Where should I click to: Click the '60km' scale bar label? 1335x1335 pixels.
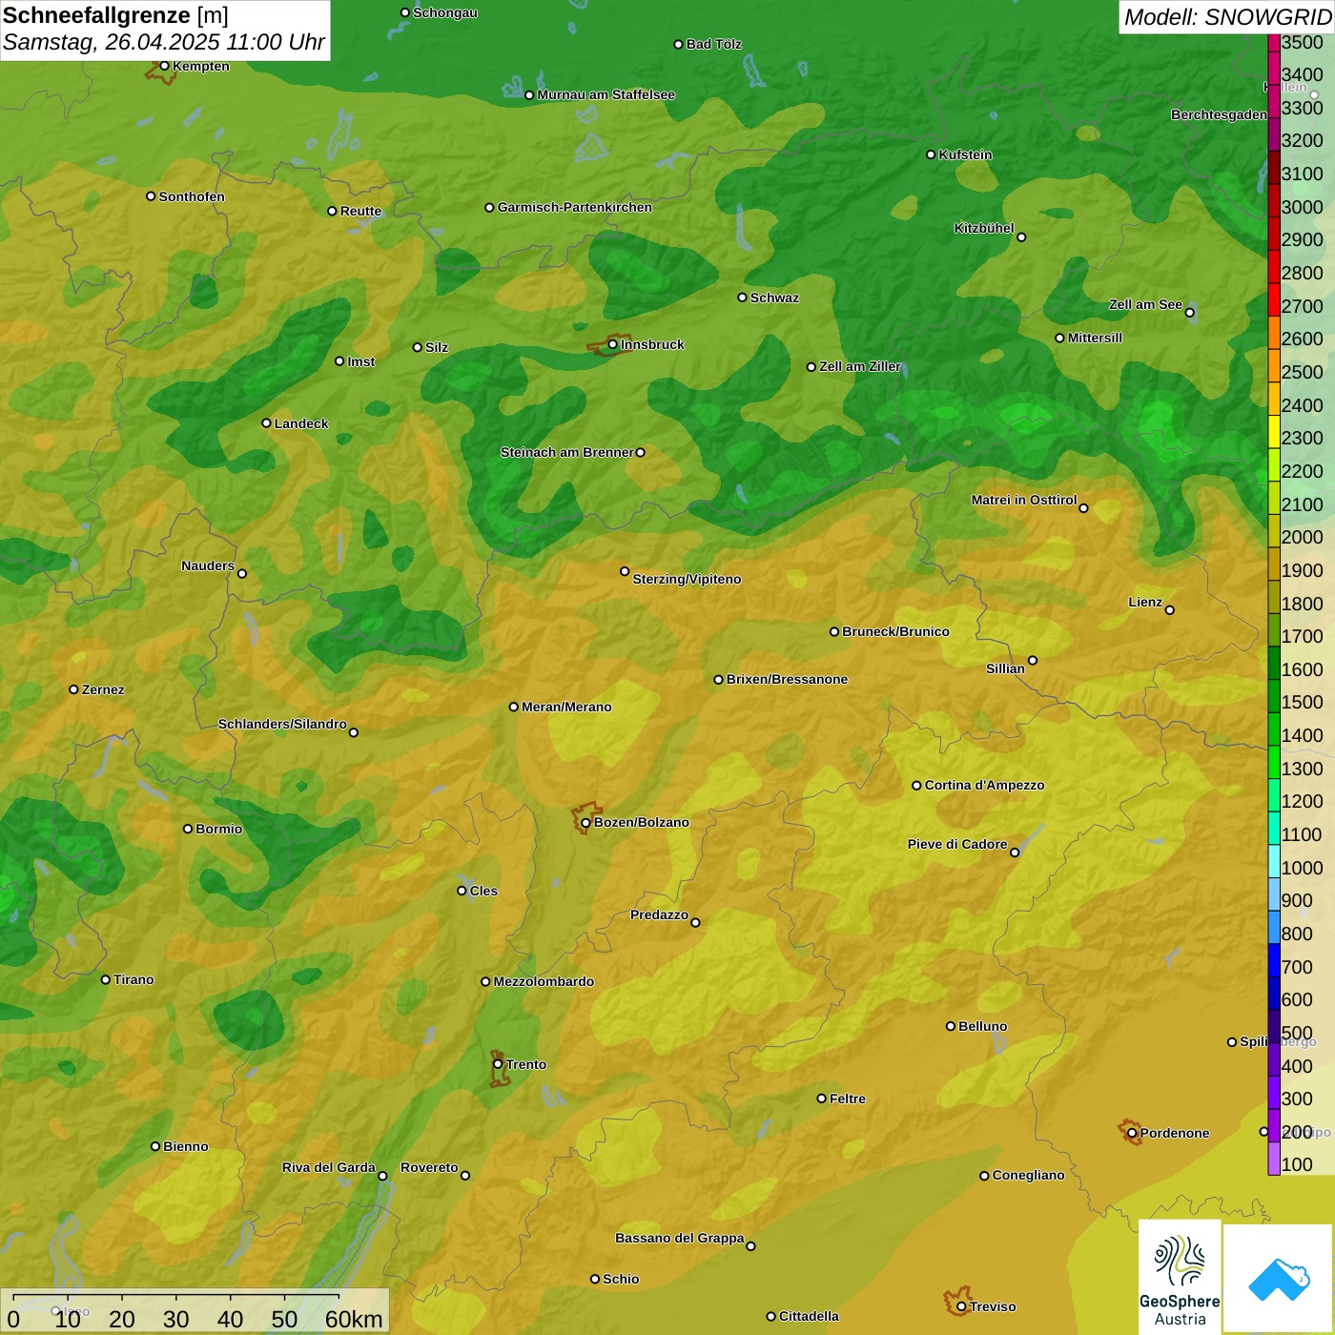click(354, 1319)
